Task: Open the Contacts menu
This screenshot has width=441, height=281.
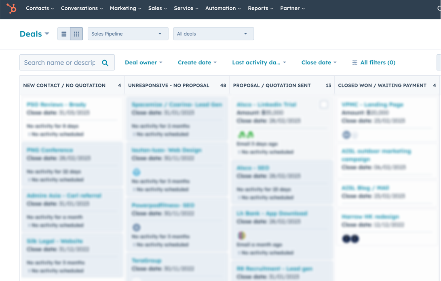Action: tap(40, 9)
